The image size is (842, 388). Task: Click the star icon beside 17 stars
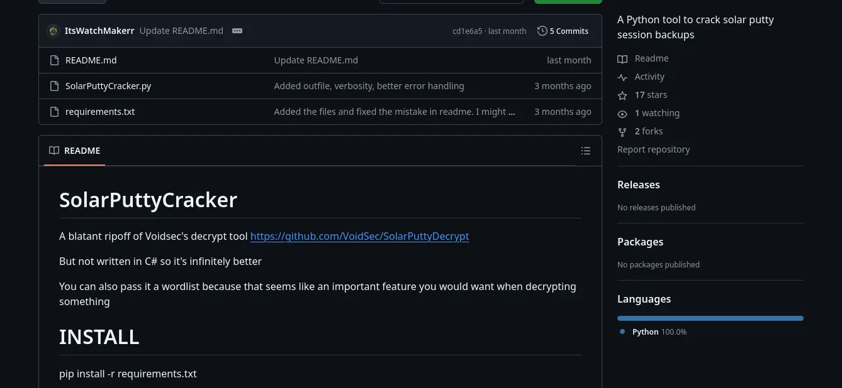click(622, 95)
